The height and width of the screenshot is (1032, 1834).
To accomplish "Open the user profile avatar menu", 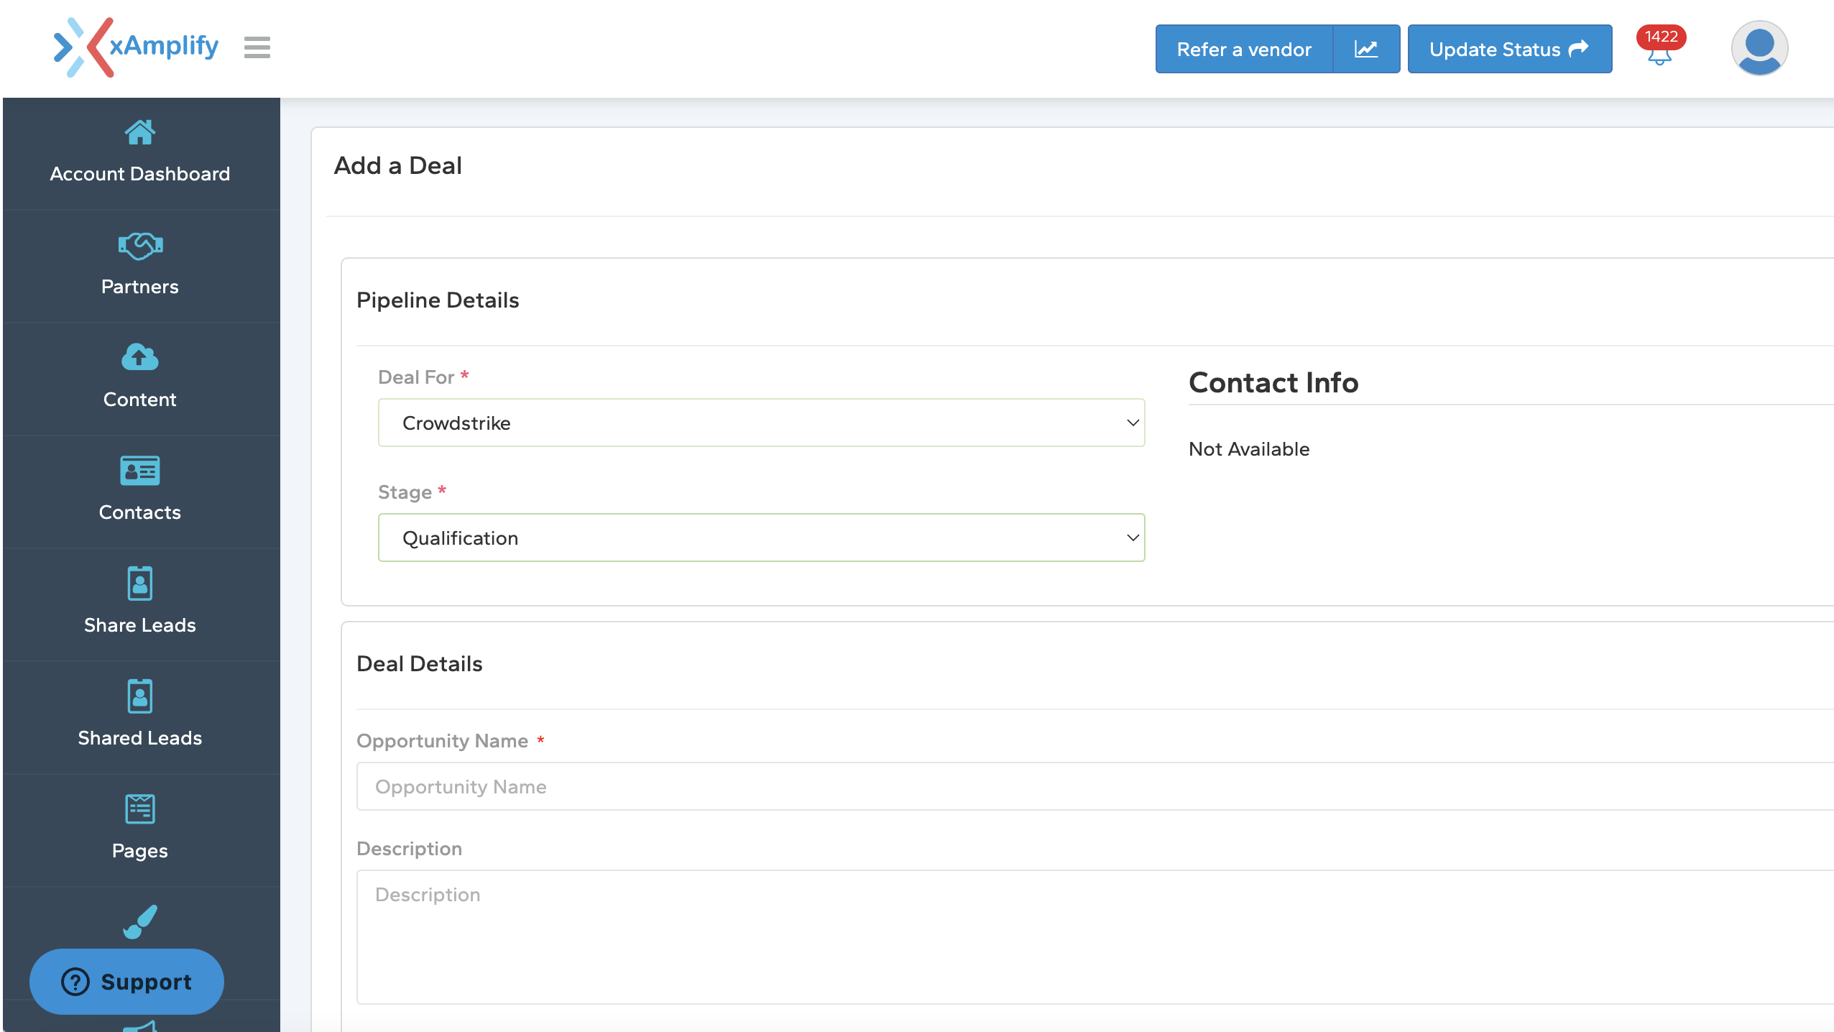I will 1759,48.
